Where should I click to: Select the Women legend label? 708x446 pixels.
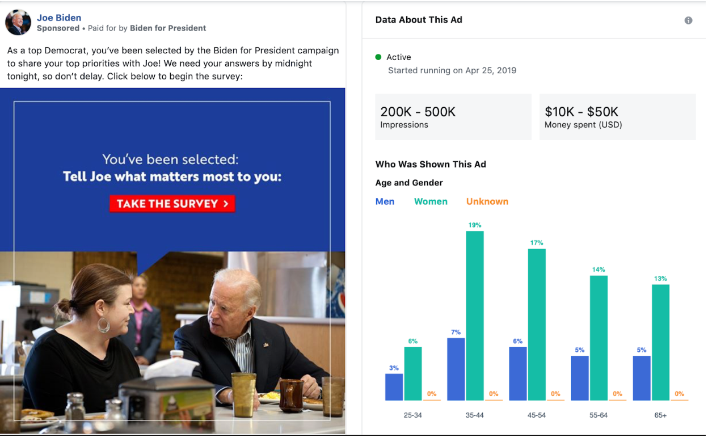tap(431, 201)
